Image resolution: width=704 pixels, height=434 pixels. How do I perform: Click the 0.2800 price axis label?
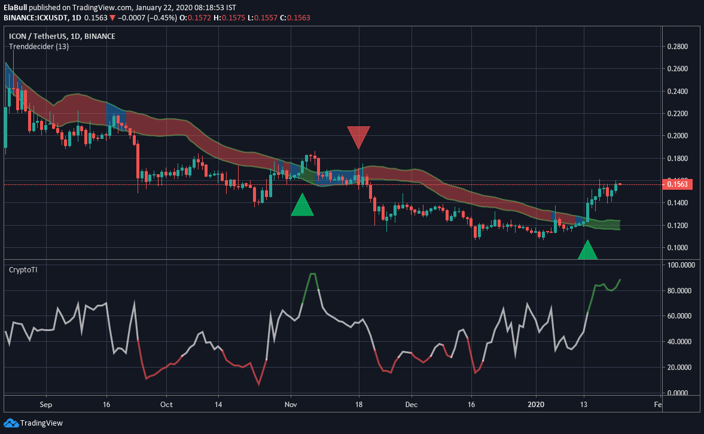[x=677, y=46]
